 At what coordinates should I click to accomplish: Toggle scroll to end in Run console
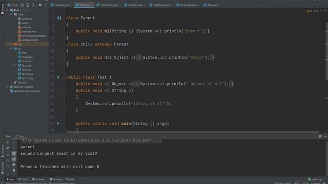(14, 159)
